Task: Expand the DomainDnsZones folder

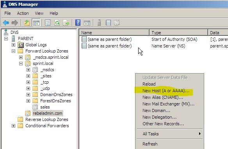Action: [x=28, y=95]
